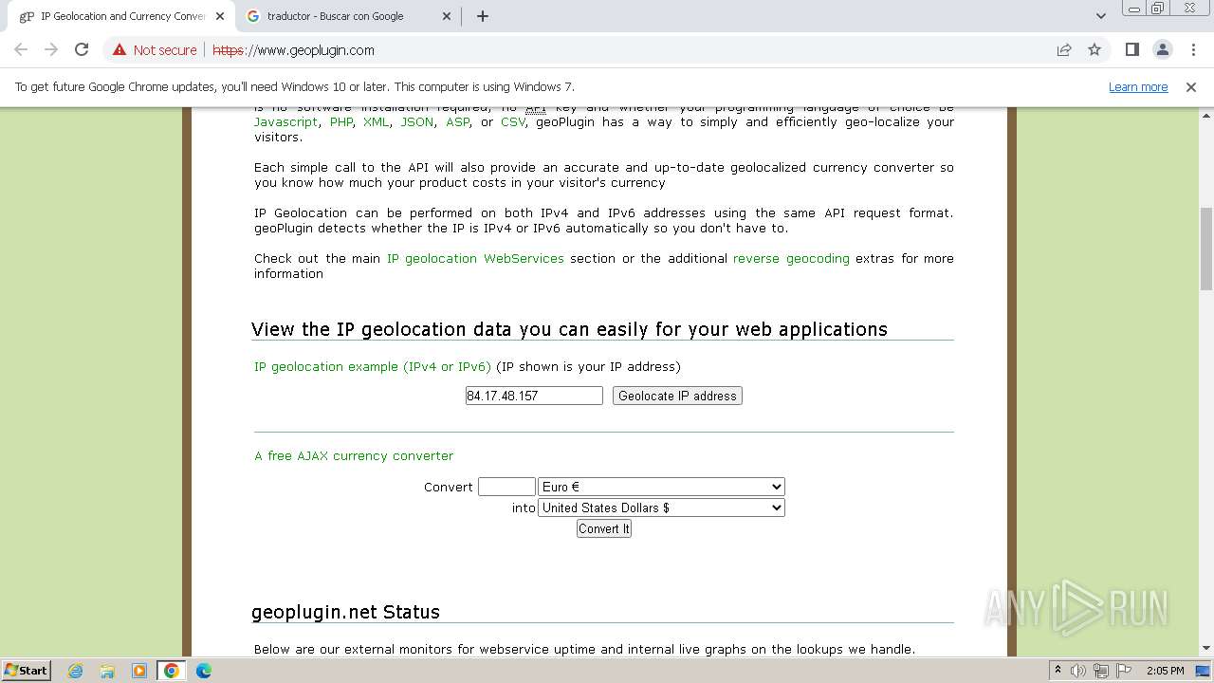Click the address bar URL
The height and width of the screenshot is (683, 1214).
[x=293, y=50]
